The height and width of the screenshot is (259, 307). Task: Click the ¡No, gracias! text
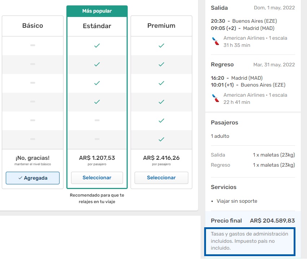click(x=32, y=158)
